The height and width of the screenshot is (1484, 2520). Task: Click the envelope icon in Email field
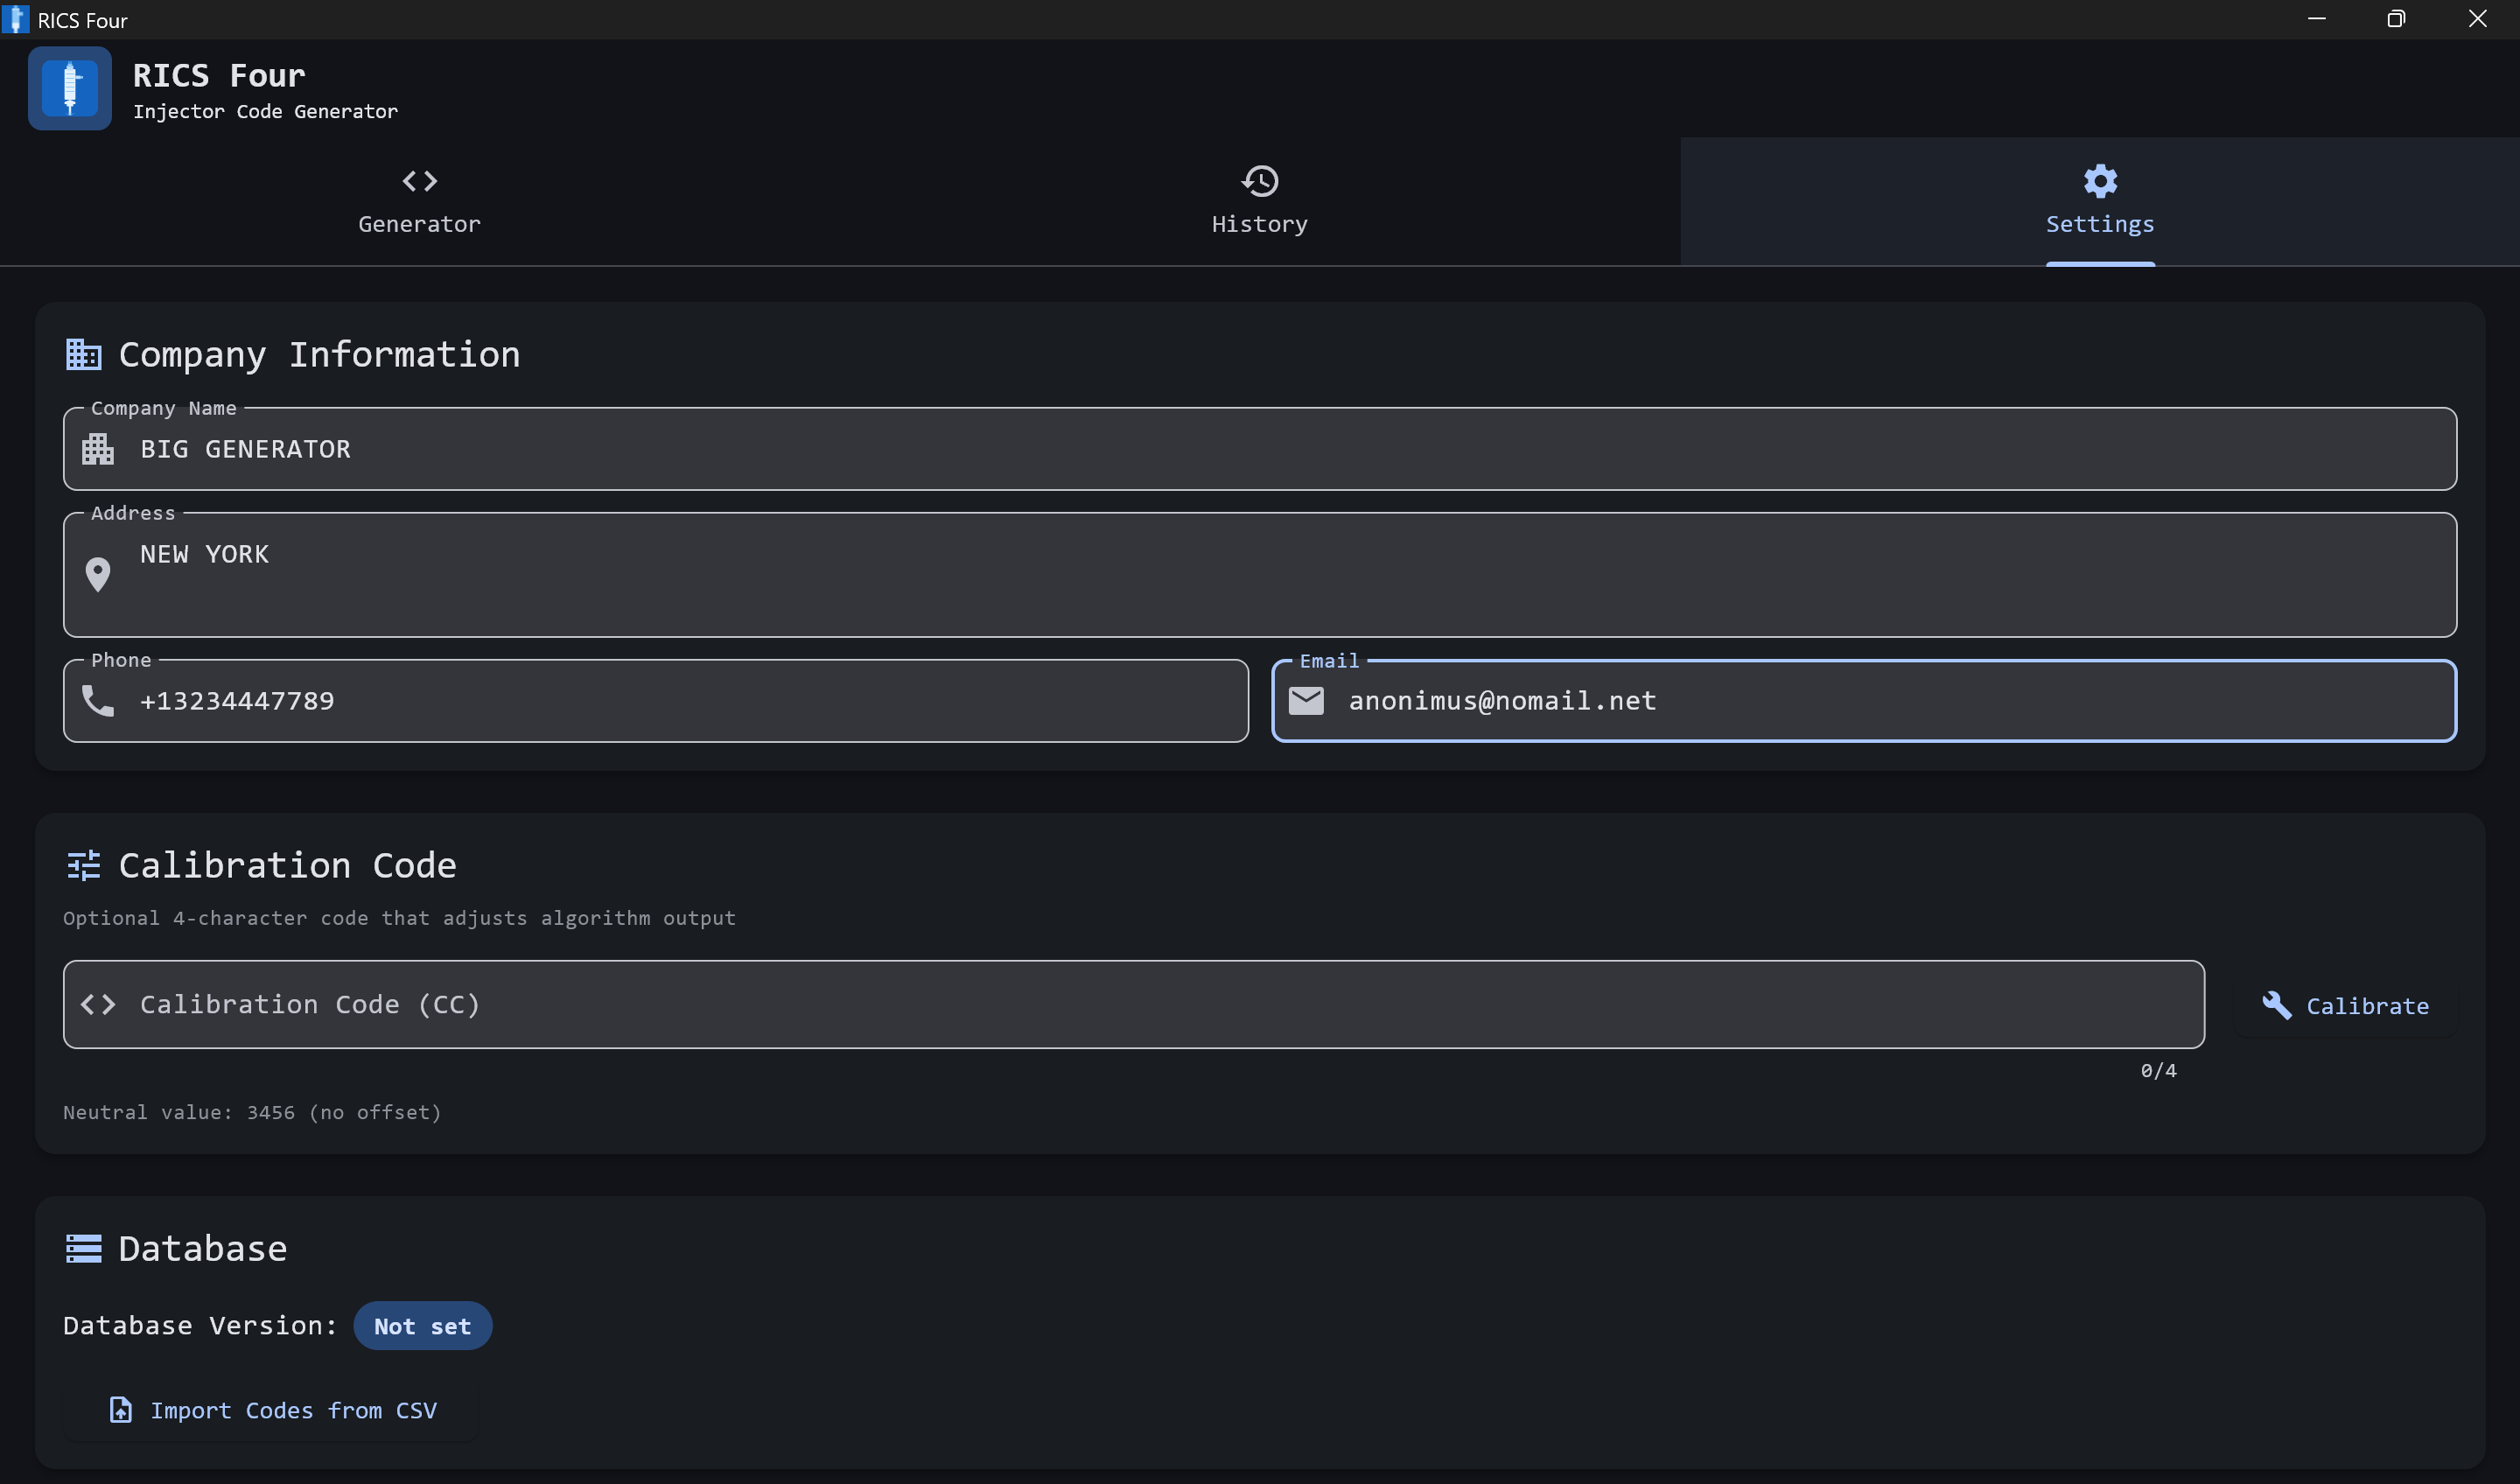tap(1306, 701)
